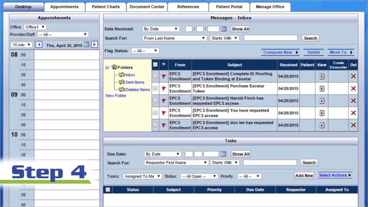Open calendar picker for task Due Date
The image size is (368, 207).
(x=223, y=154)
